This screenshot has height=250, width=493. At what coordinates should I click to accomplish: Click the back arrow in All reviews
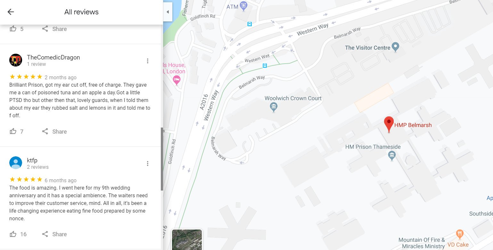[x=11, y=12]
